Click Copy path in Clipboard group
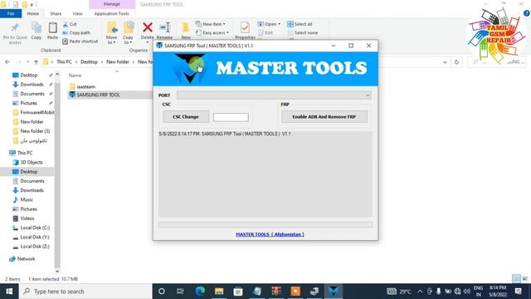531x299 pixels. pos(76,33)
